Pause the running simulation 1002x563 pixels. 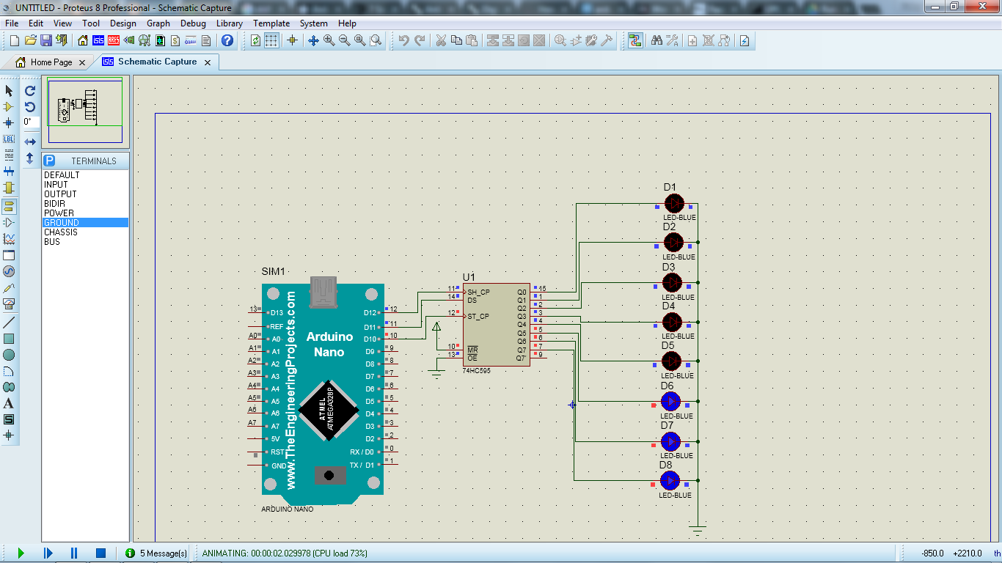(73, 553)
